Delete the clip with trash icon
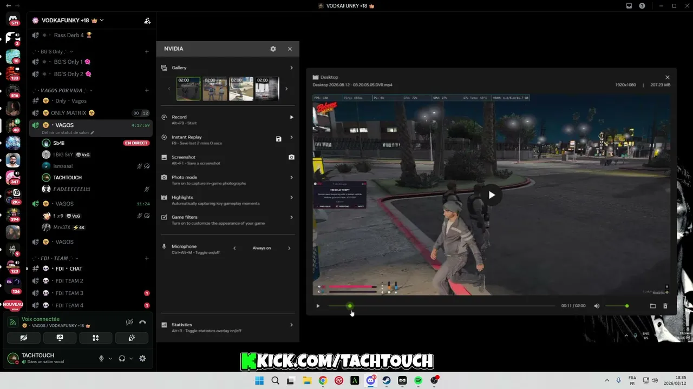 coord(665,306)
